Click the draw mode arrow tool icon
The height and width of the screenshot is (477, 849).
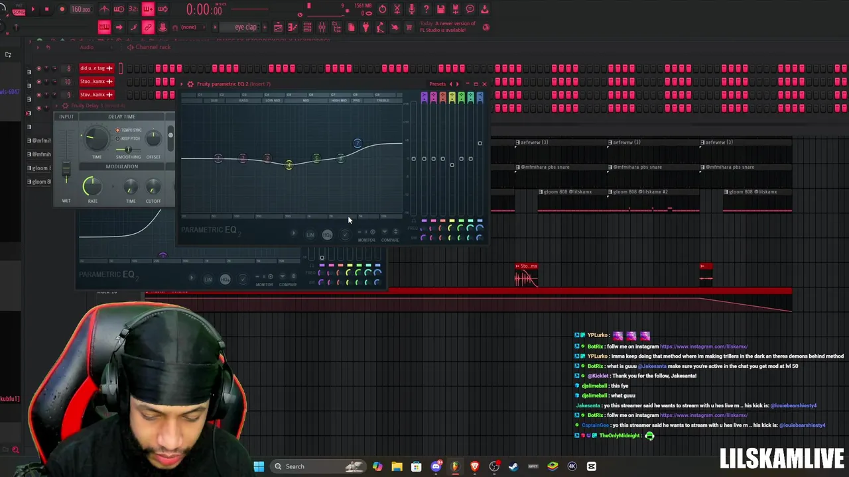coord(119,27)
